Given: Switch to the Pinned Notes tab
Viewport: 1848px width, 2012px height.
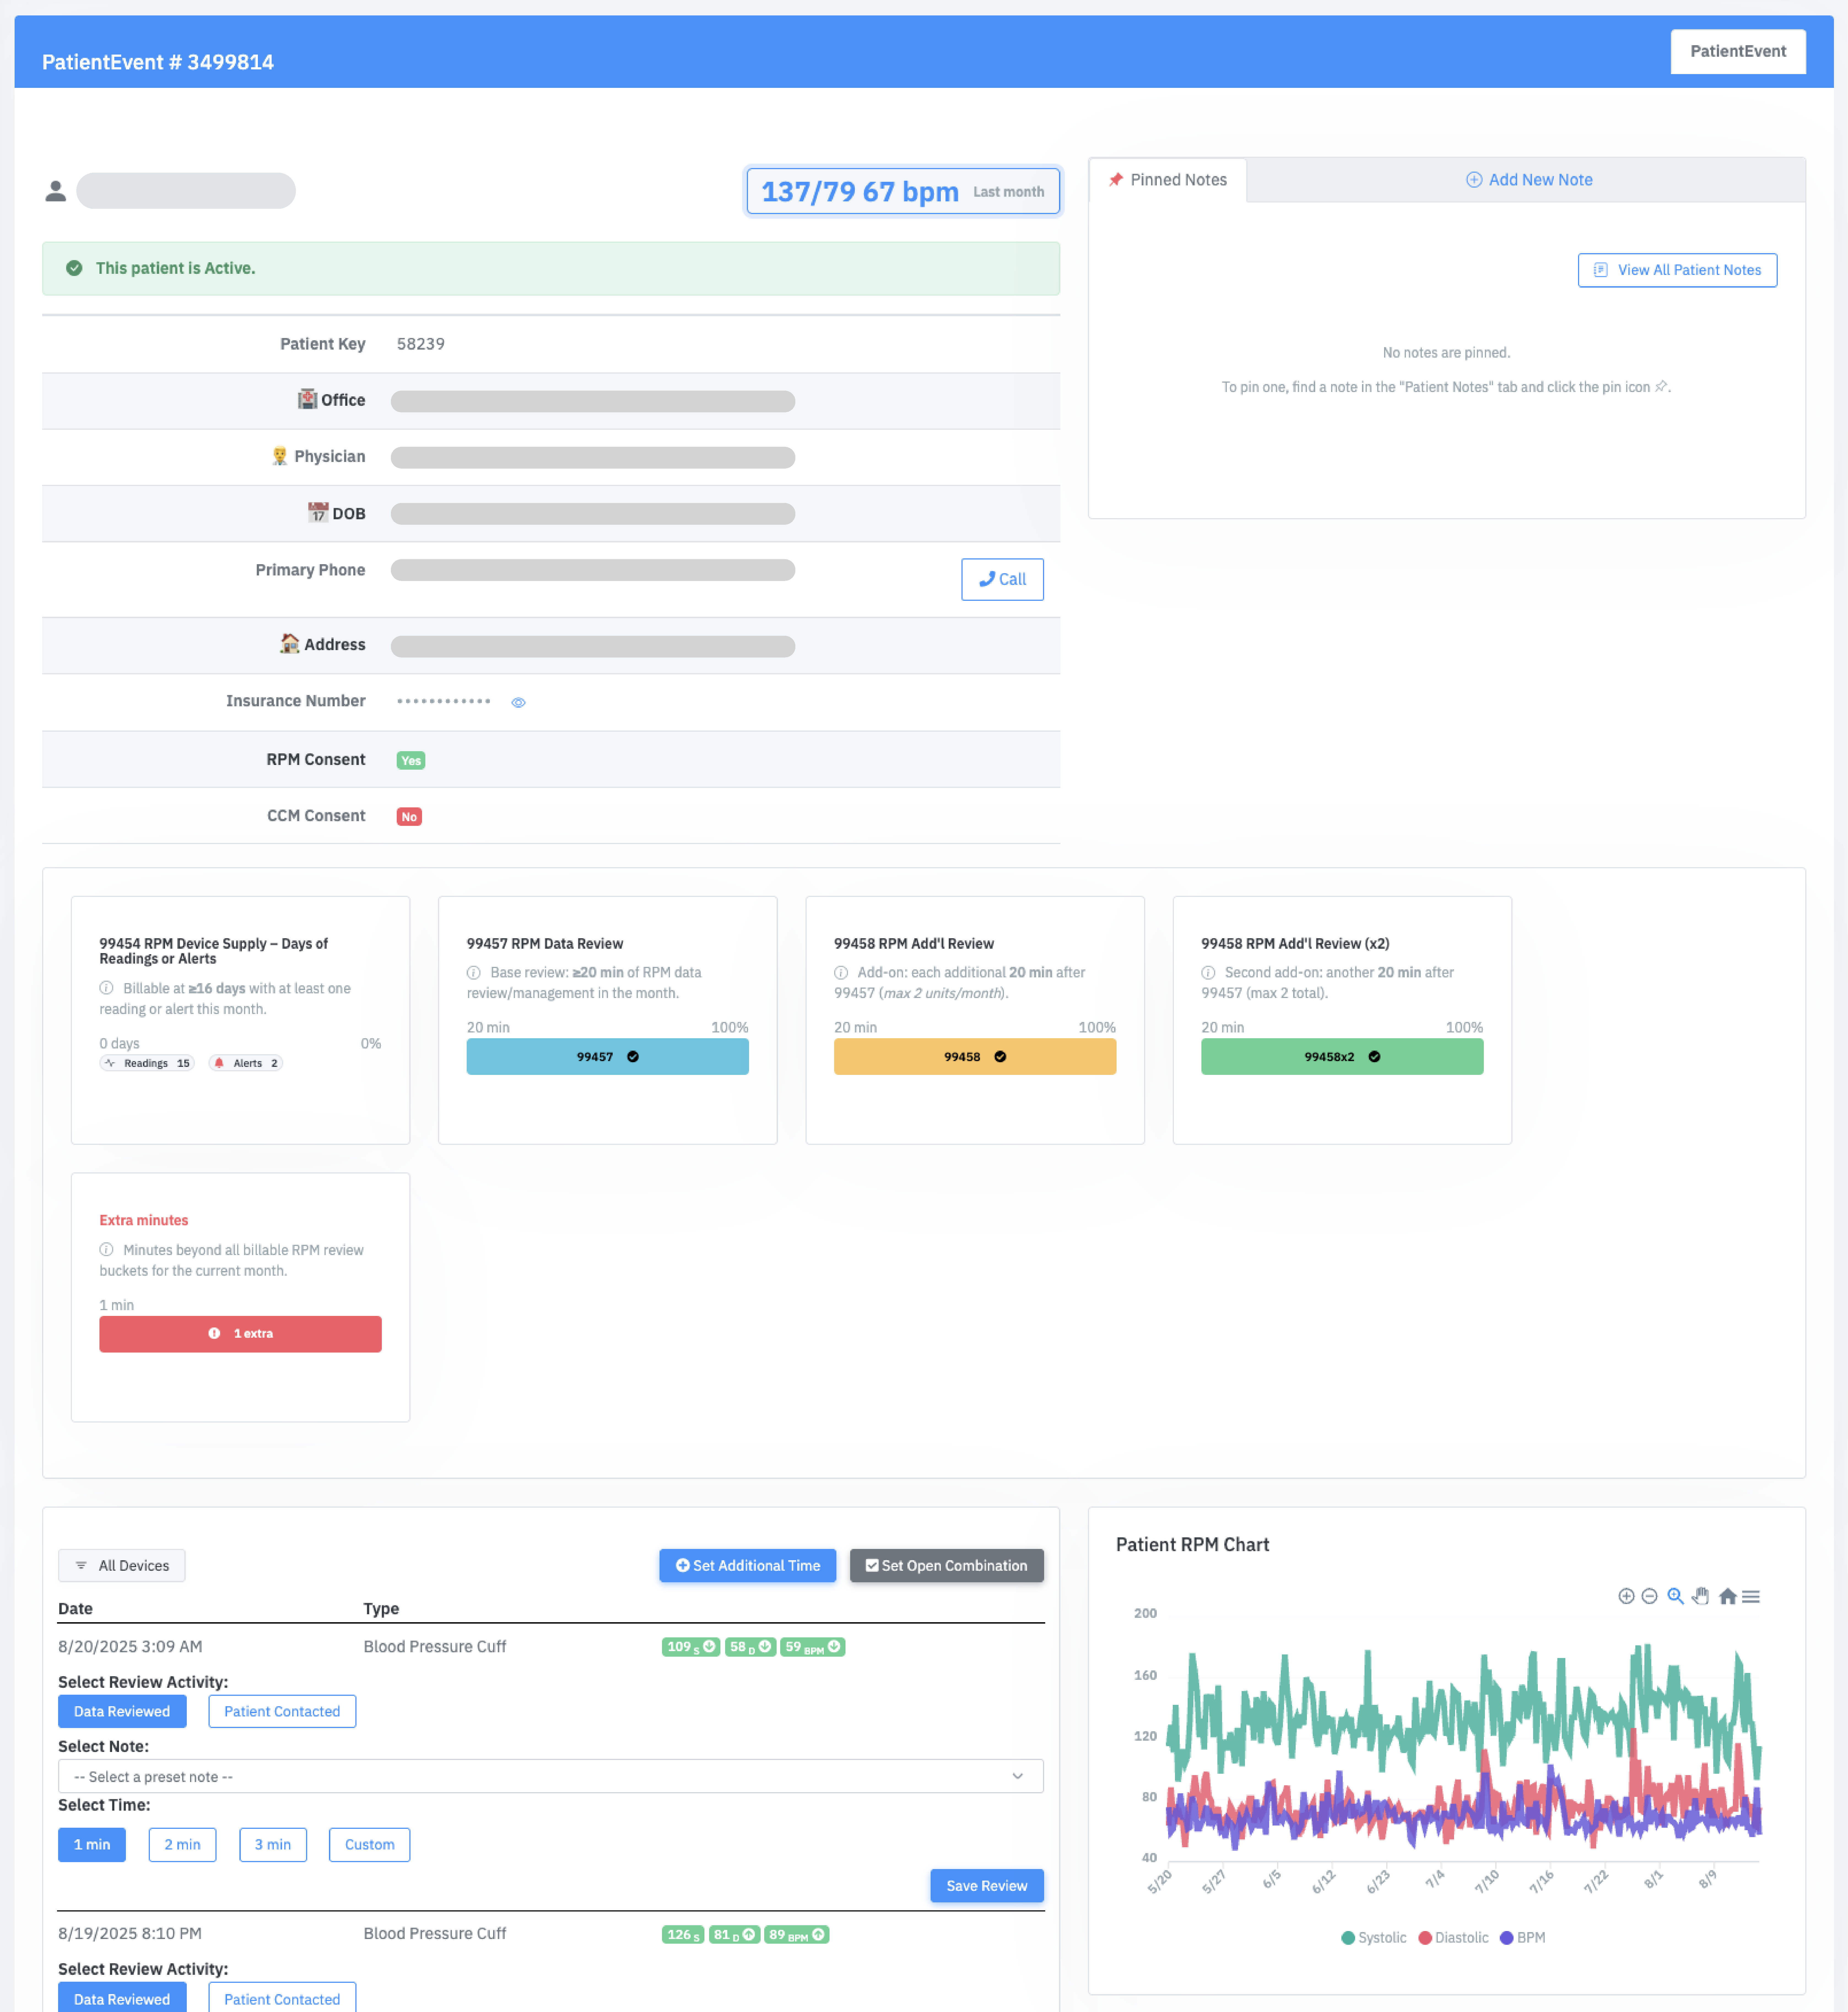Looking at the screenshot, I should coord(1168,180).
